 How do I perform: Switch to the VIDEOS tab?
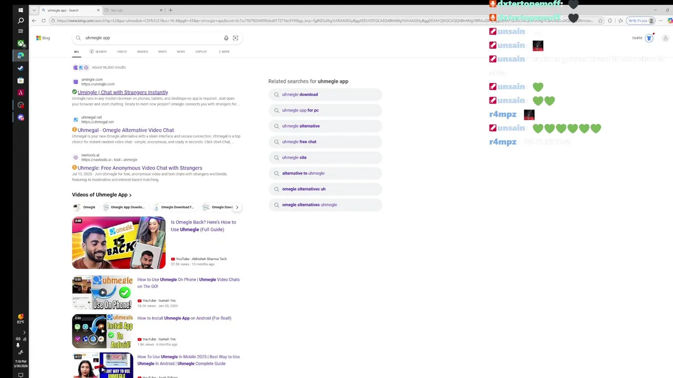[x=122, y=51]
